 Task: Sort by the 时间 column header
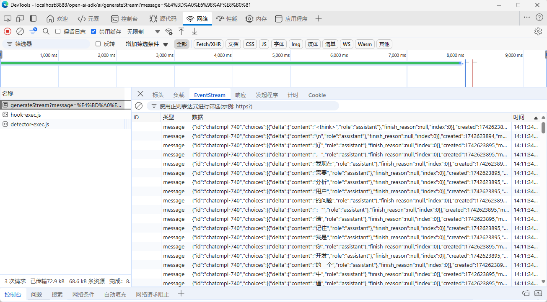pyautogui.click(x=519, y=118)
